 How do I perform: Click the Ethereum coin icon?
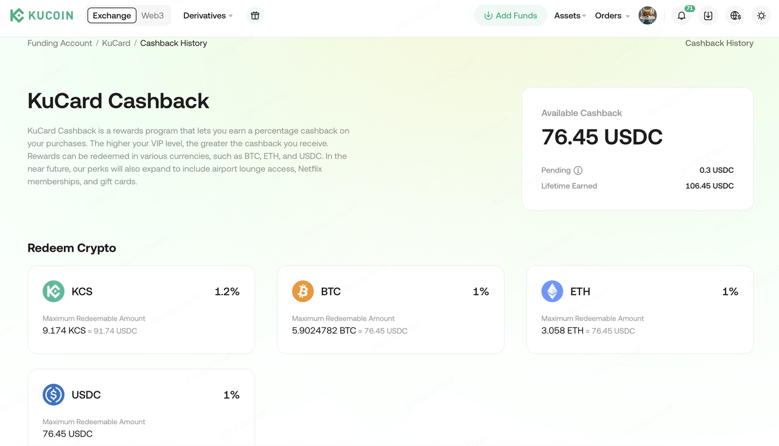coord(552,291)
